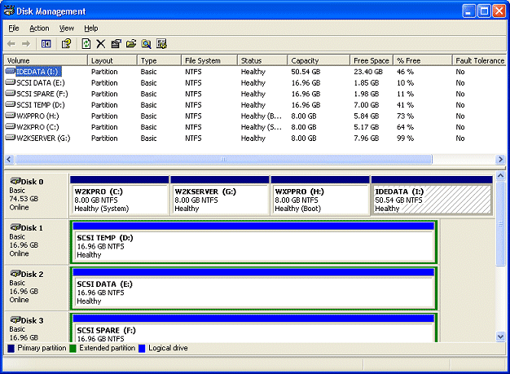This screenshot has width=510, height=374.
Task: Click the Disk 0 disk icon
Action: [x=15, y=181]
